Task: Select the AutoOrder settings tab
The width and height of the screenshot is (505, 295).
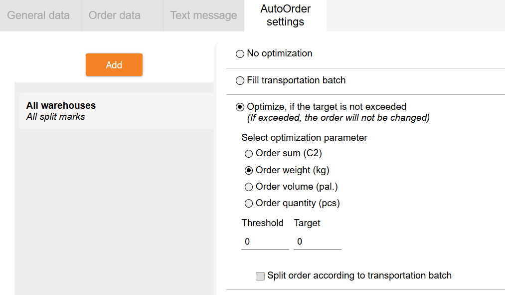Action: click(x=285, y=15)
